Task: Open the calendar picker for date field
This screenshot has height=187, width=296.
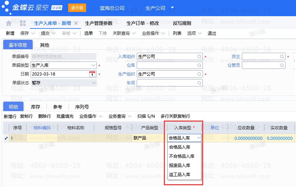Action: pyautogui.click(x=92, y=74)
